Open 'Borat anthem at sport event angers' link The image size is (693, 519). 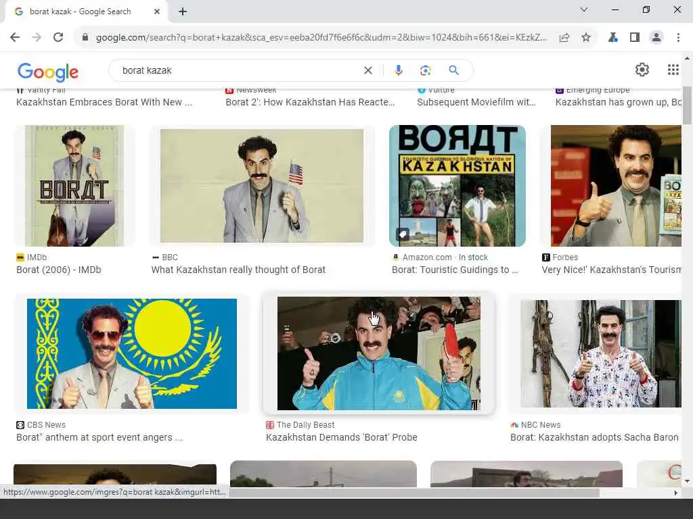[x=99, y=437]
